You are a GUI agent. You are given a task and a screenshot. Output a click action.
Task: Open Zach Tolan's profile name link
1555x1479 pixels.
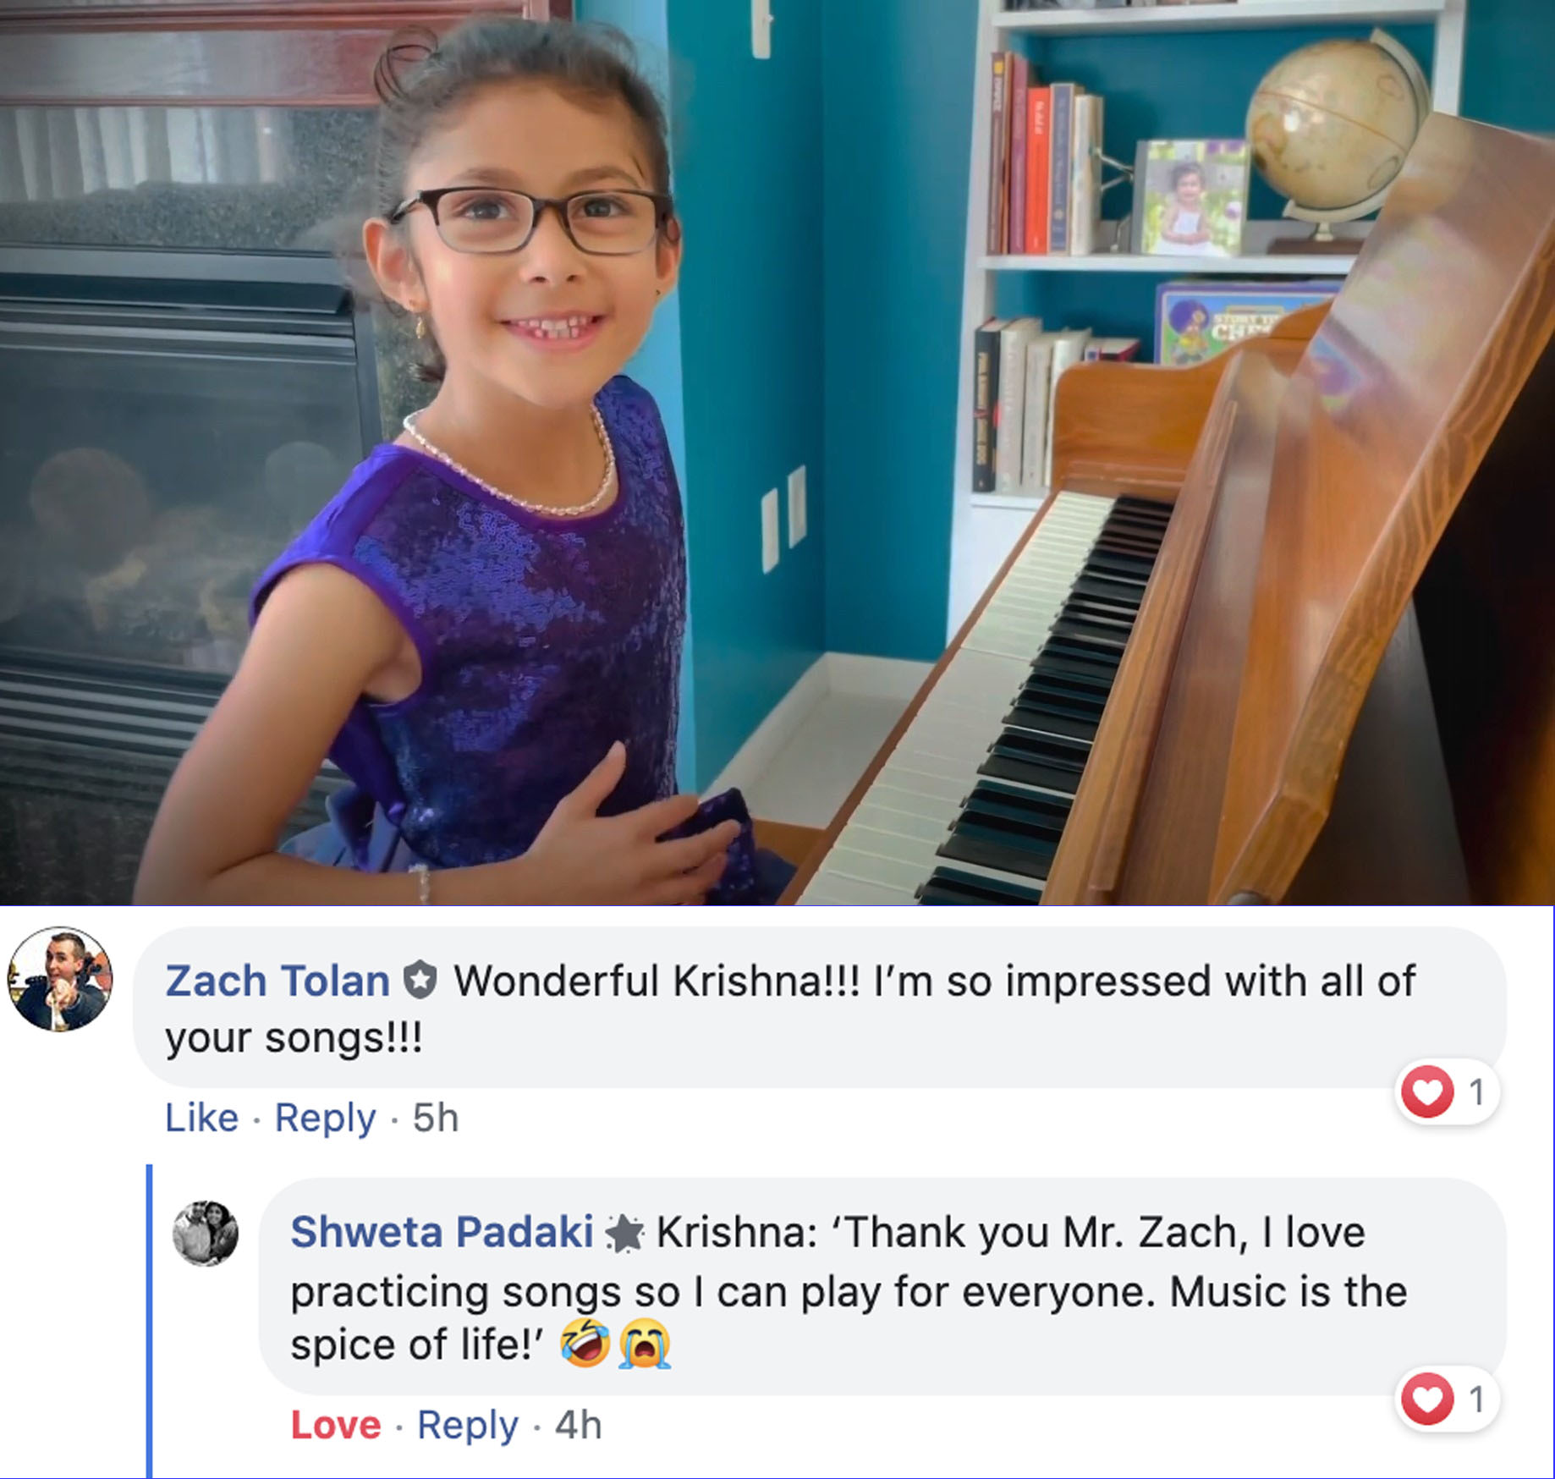(x=277, y=981)
